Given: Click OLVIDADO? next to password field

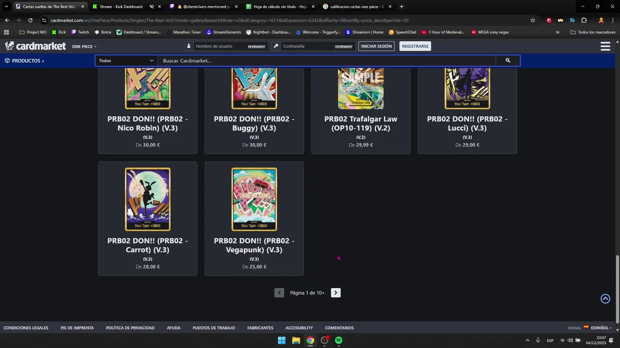Looking at the screenshot, I should tap(343, 46).
